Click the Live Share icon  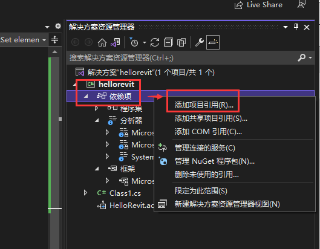point(238,5)
